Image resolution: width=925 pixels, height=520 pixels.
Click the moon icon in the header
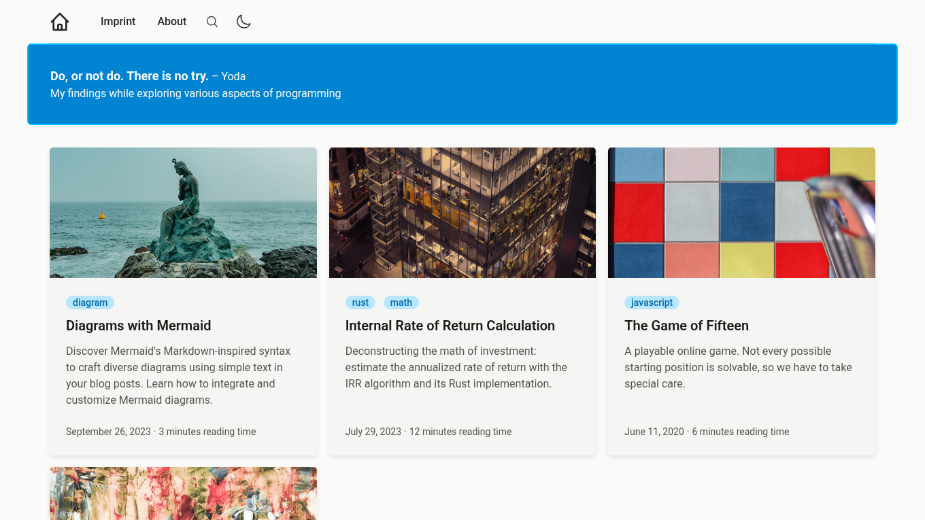point(243,21)
